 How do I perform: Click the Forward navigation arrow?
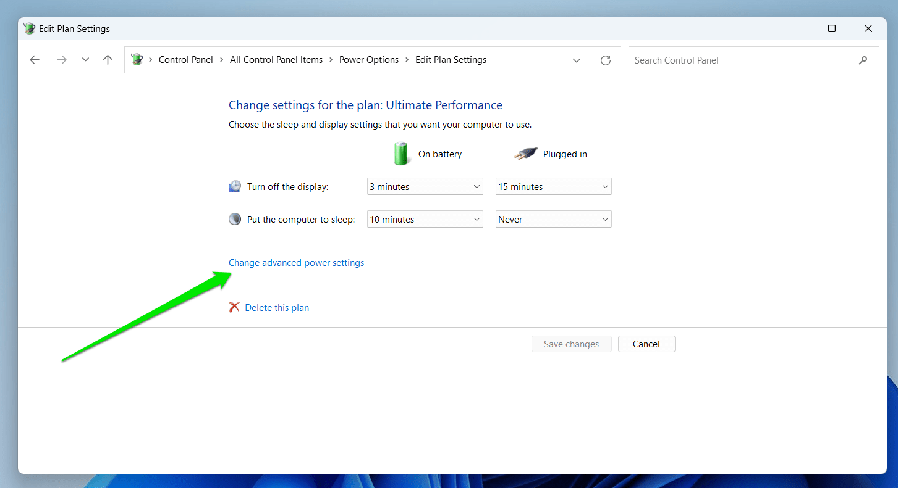pos(61,60)
